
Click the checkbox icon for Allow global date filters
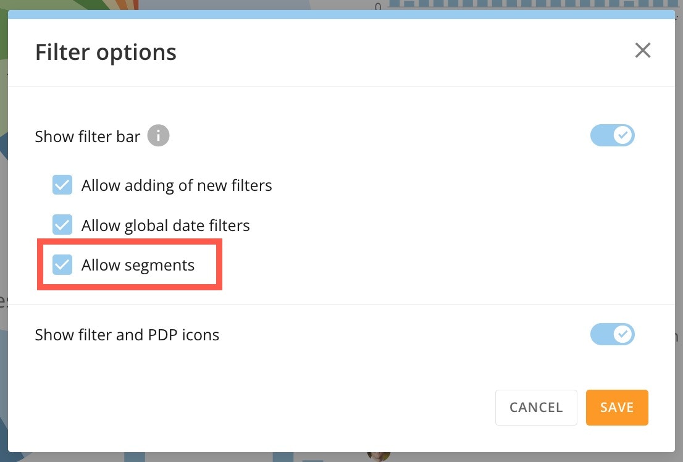coord(62,225)
